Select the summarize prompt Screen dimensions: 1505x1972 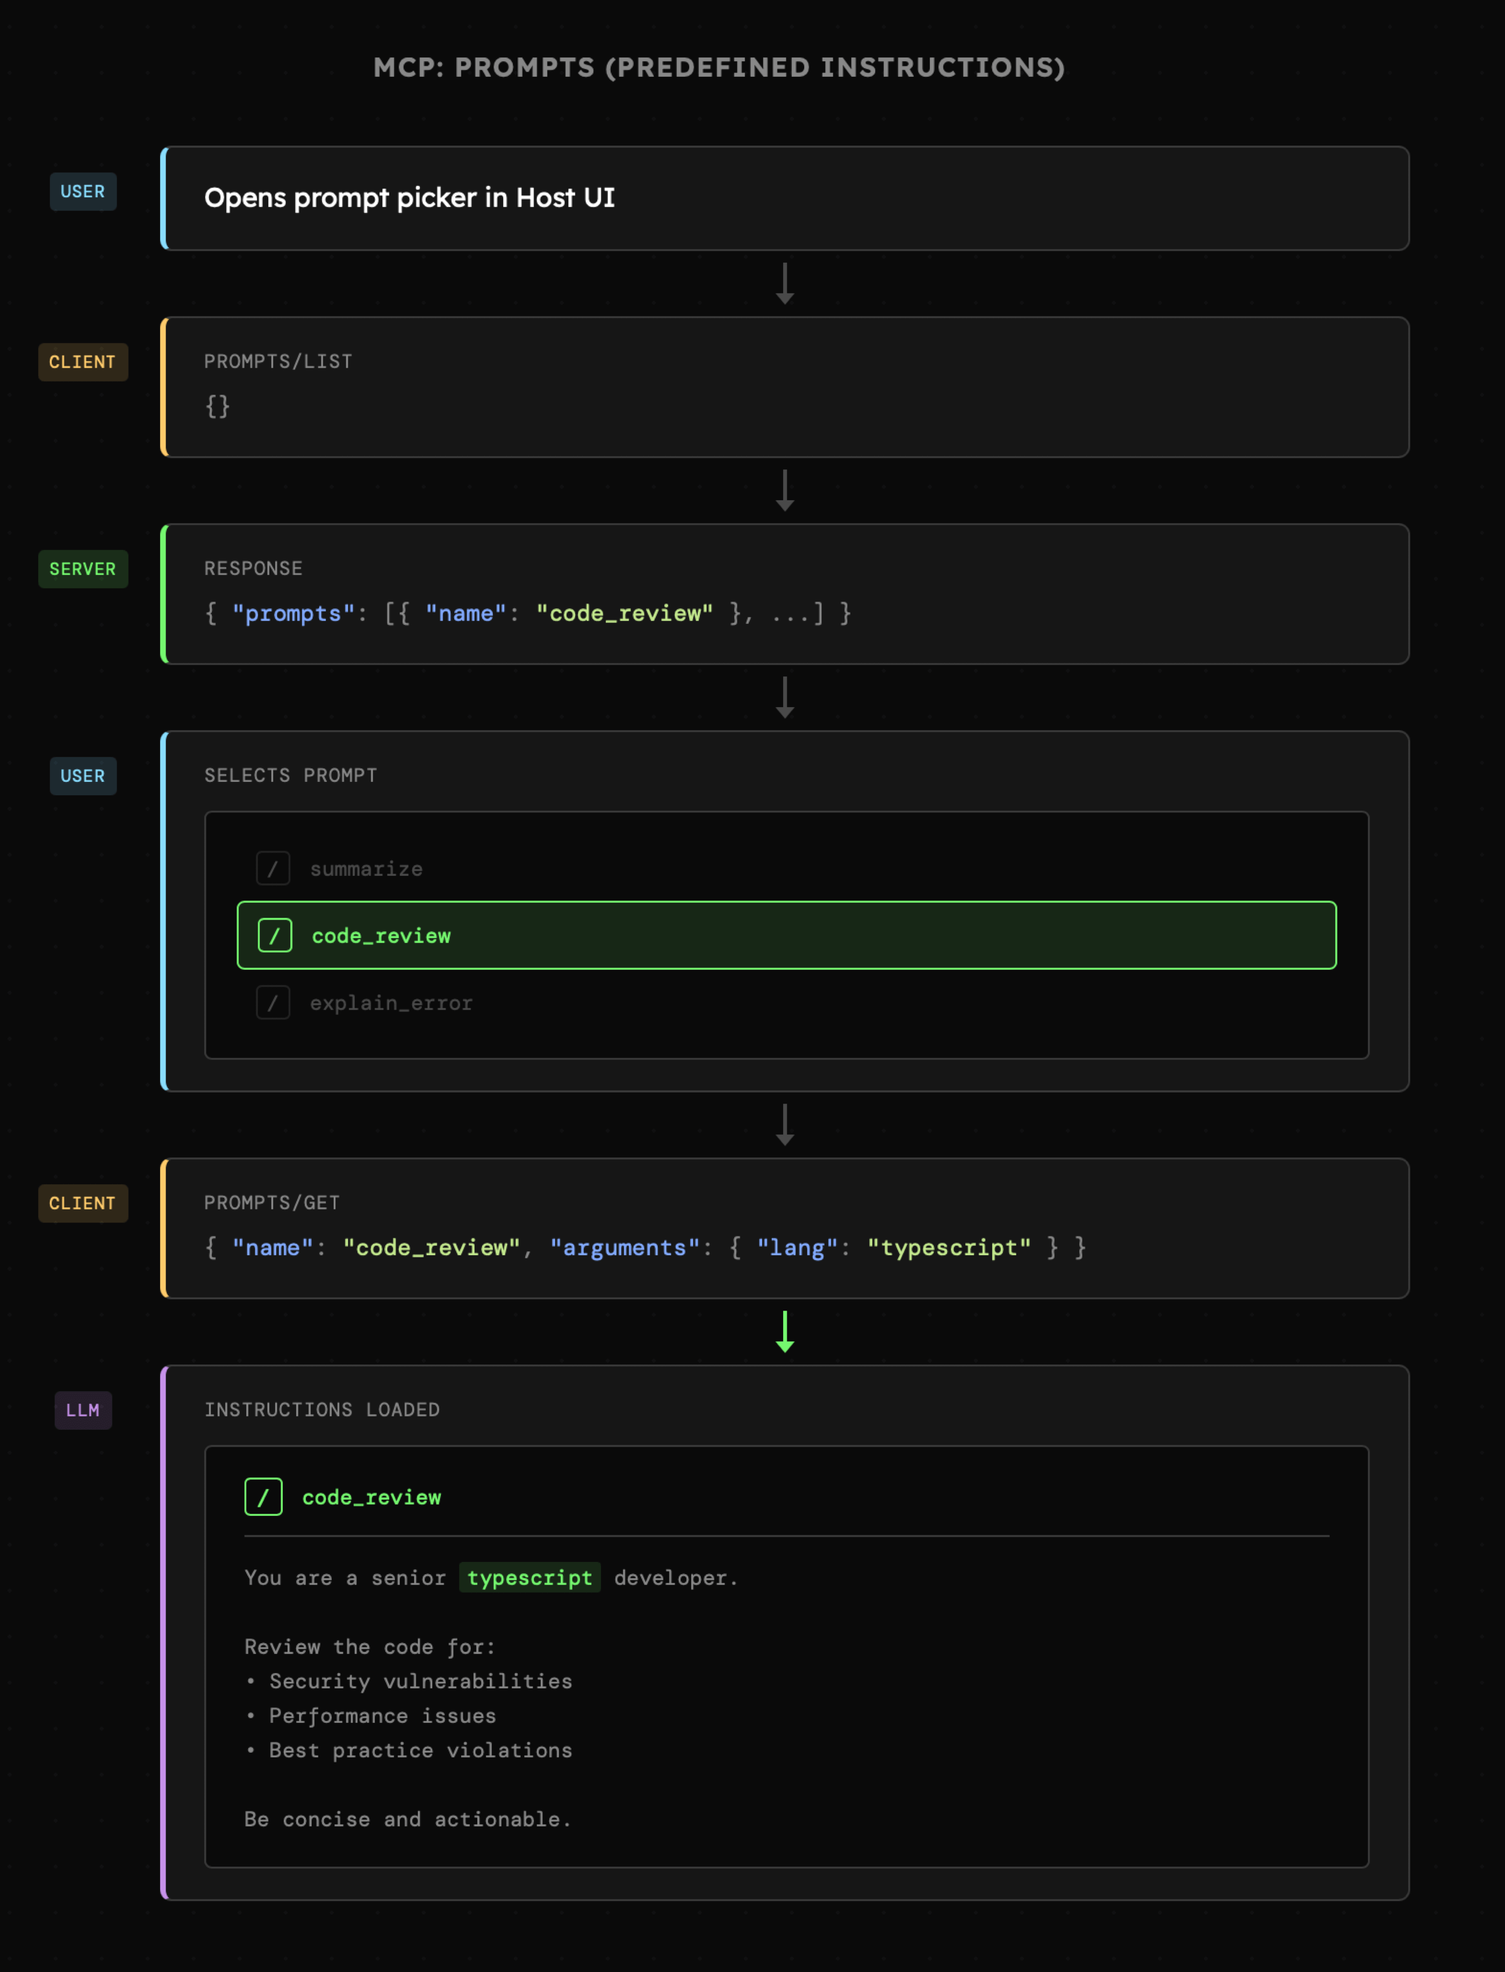point(367,869)
